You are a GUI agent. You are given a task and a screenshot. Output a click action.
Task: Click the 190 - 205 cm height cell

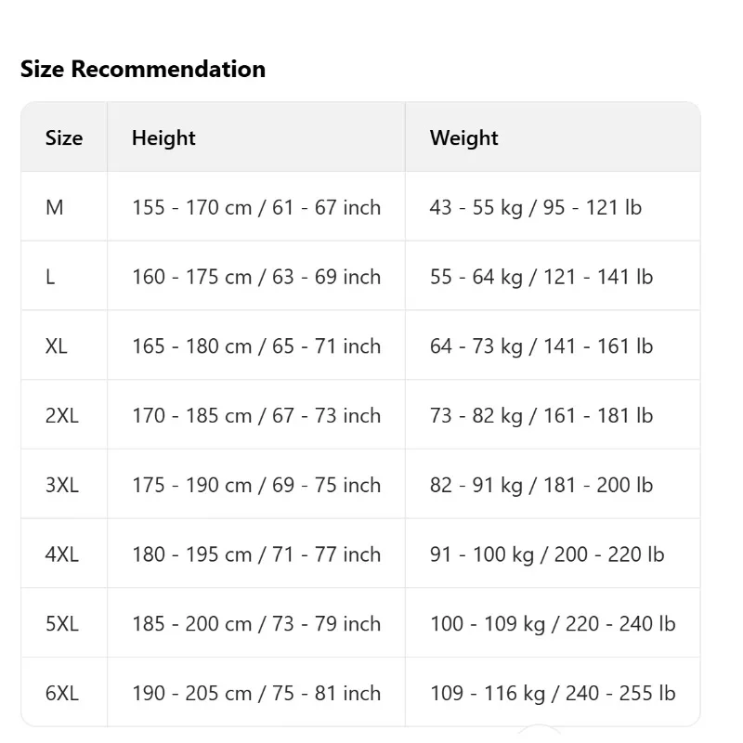click(x=256, y=693)
